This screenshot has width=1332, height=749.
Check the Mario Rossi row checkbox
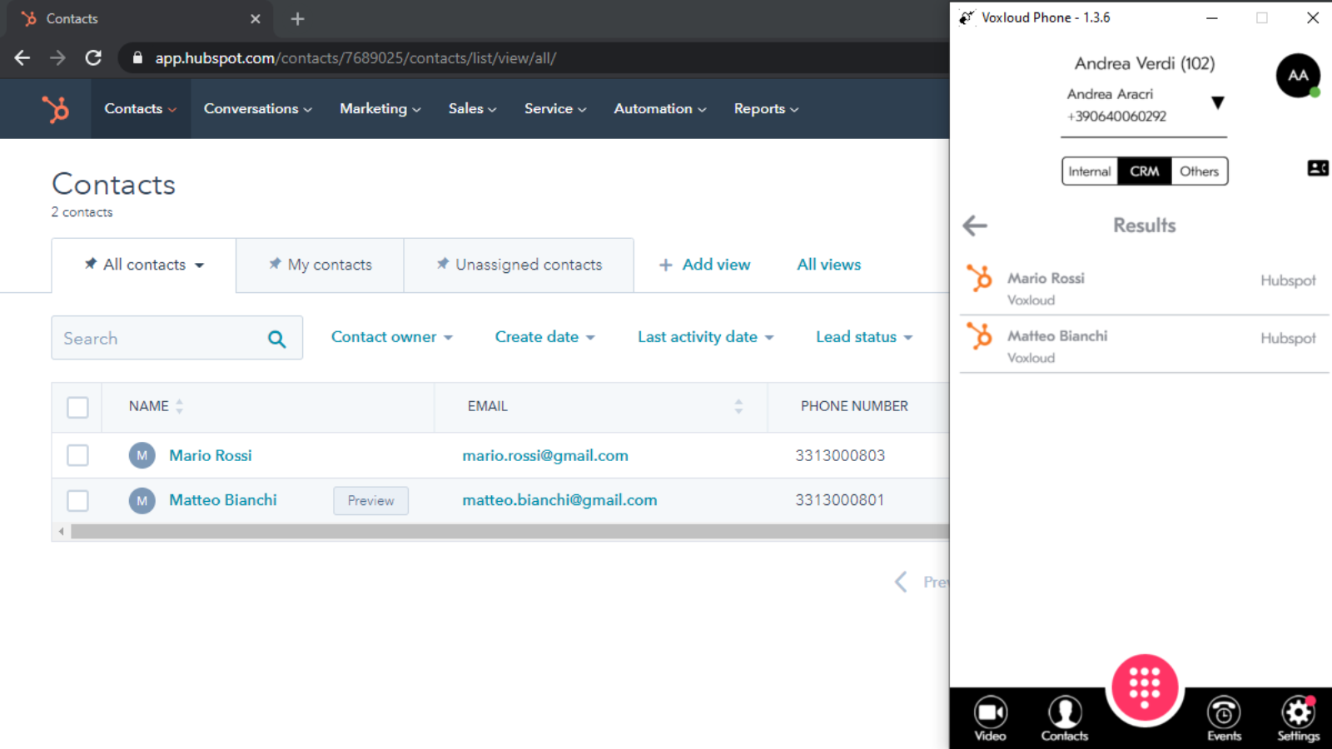click(x=77, y=455)
